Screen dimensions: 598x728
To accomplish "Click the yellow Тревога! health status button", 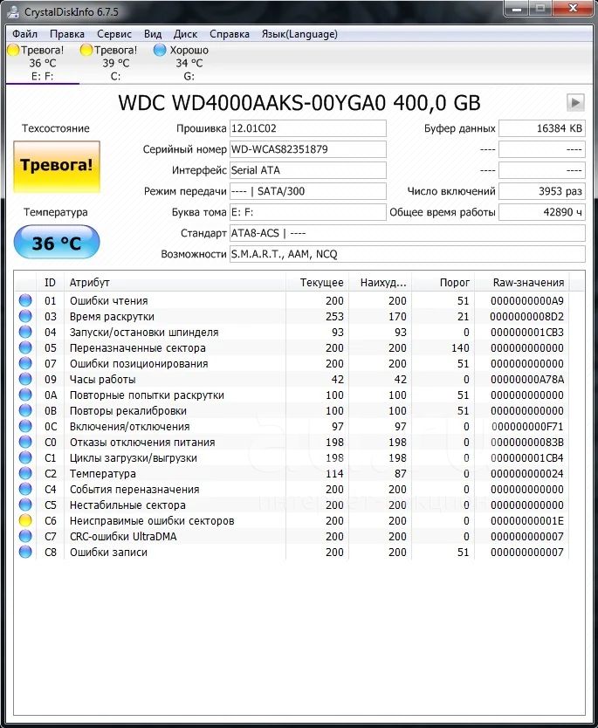I will tap(57, 166).
